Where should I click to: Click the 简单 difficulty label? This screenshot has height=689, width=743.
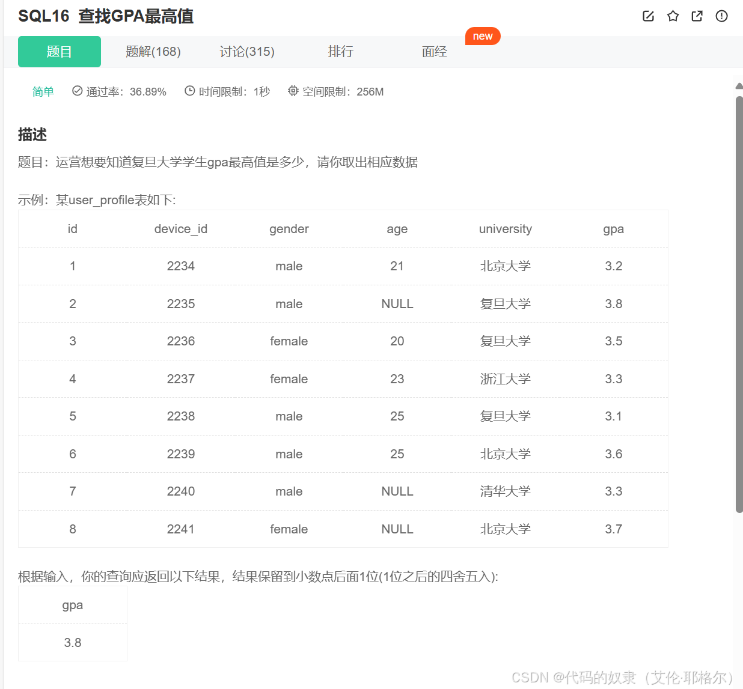[43, 91]
